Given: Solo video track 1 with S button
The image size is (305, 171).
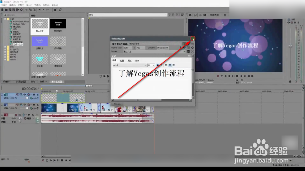Looking at the screenshot, I should [38, 95].
